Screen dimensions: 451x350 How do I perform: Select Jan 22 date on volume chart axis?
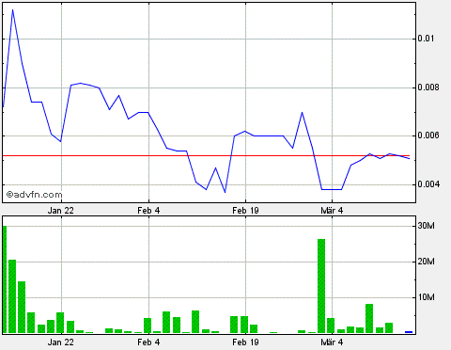point(61,342)
